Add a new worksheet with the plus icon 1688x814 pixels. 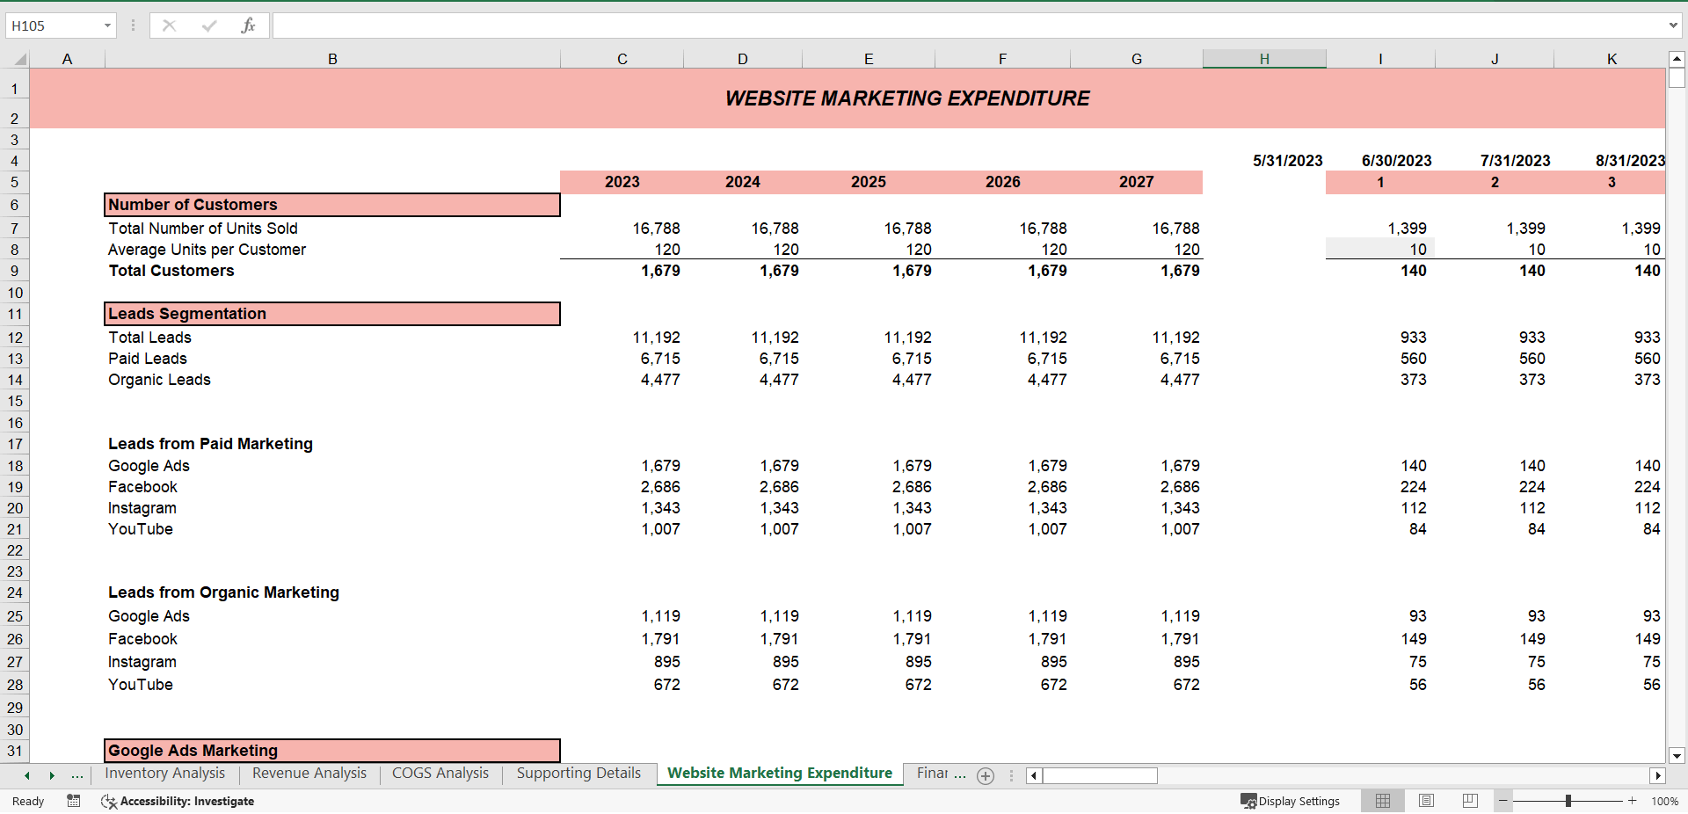986,775
